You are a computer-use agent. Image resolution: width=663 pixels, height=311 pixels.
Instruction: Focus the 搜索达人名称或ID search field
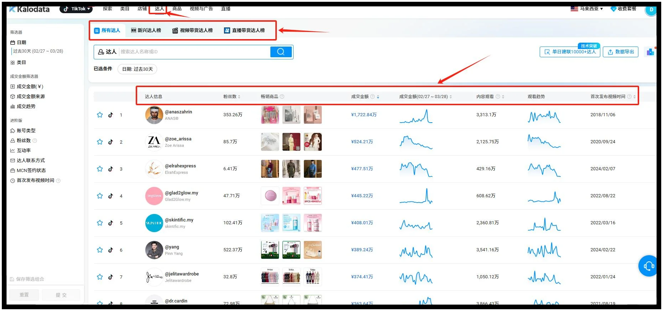[195, 52]
